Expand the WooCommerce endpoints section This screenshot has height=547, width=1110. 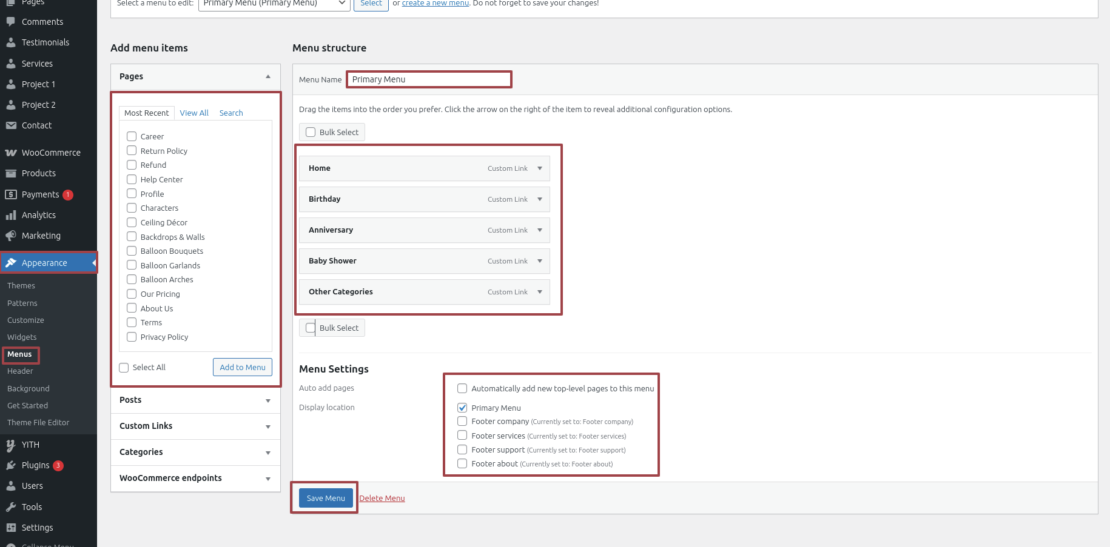267,479
